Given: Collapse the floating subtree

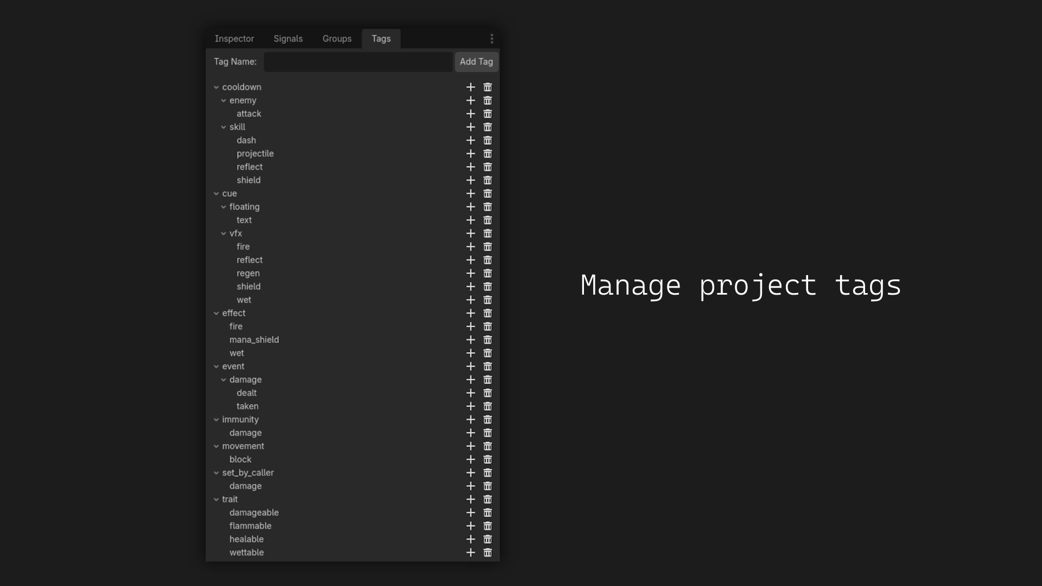Looking at the screenshot, I should click(223, 207).
